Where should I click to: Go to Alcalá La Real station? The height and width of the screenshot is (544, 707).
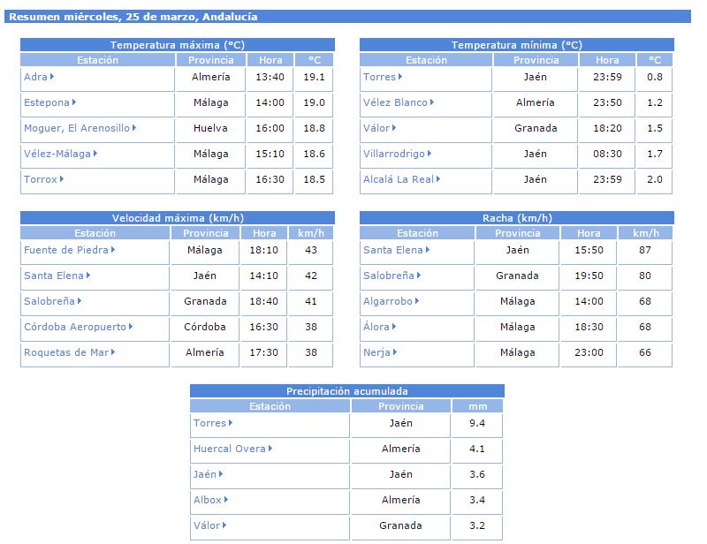pos(399,179)
